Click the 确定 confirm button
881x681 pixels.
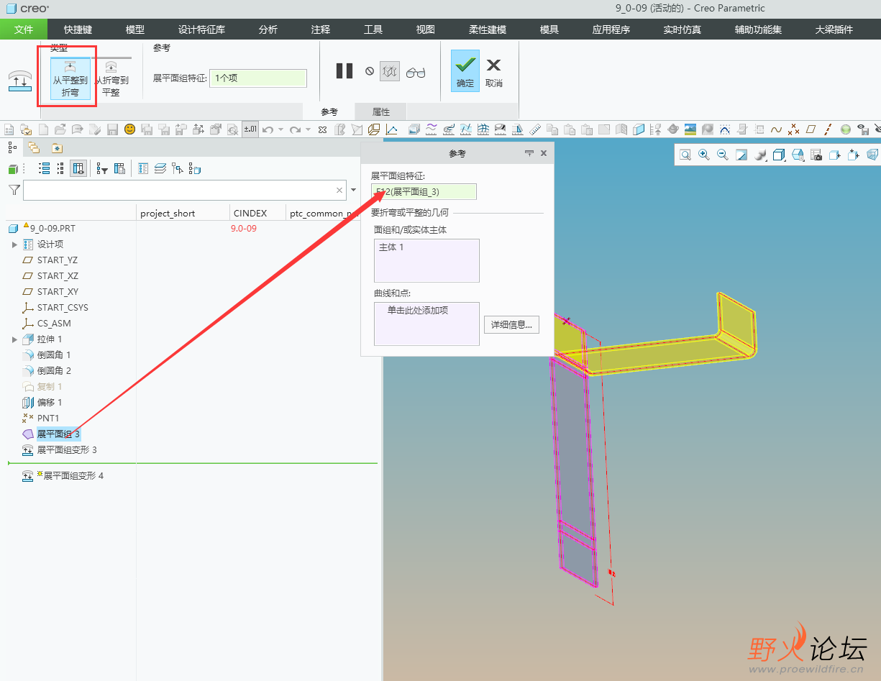(465, 70)
